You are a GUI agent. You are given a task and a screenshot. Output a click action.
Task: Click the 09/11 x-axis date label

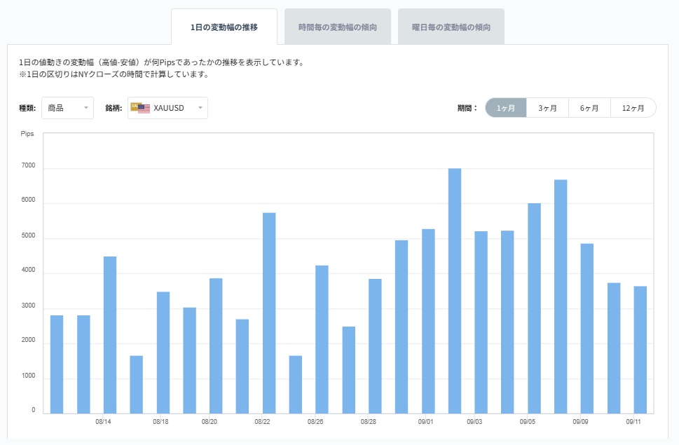633,422
